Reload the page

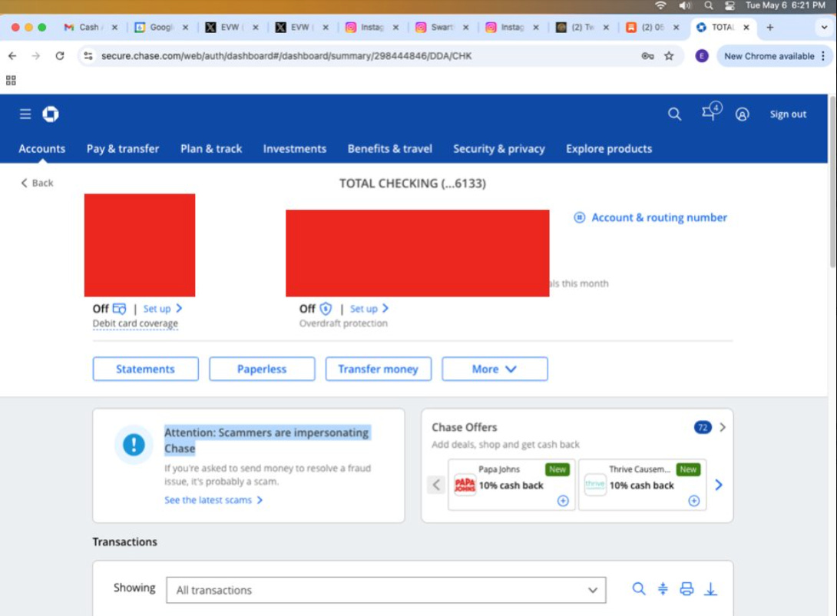click(x=60, y=56)
